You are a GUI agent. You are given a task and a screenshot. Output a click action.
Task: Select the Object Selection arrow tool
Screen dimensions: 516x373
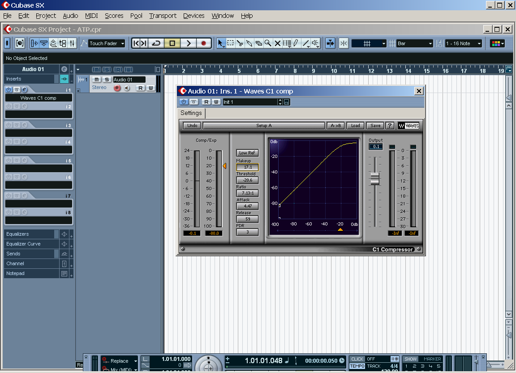[x=220, y=43]
